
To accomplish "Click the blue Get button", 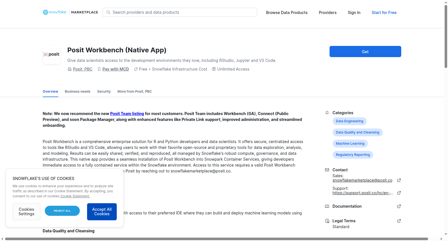I will [x=365, y=52].
